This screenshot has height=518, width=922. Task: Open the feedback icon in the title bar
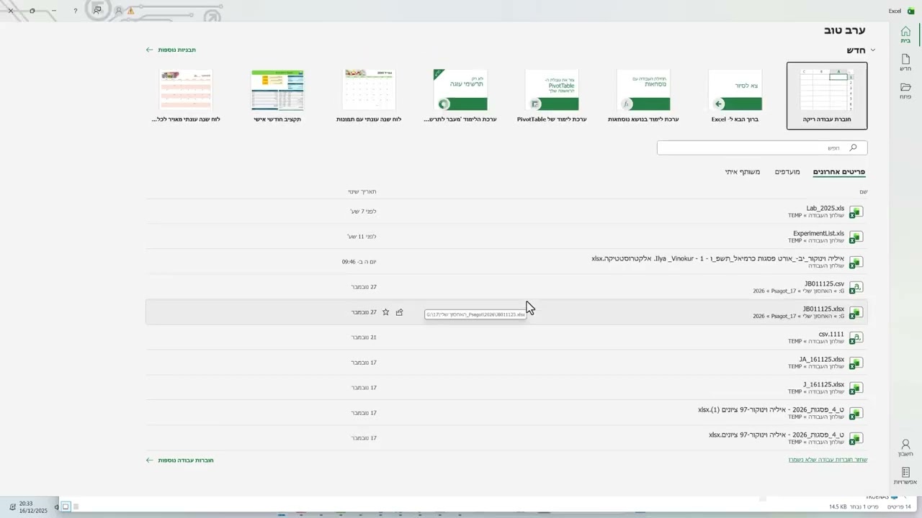97,10
